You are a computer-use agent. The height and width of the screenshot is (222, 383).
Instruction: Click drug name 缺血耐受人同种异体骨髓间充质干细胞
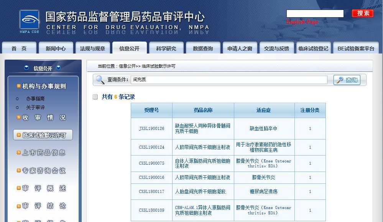pyautogui.click(x=202, y=128)
